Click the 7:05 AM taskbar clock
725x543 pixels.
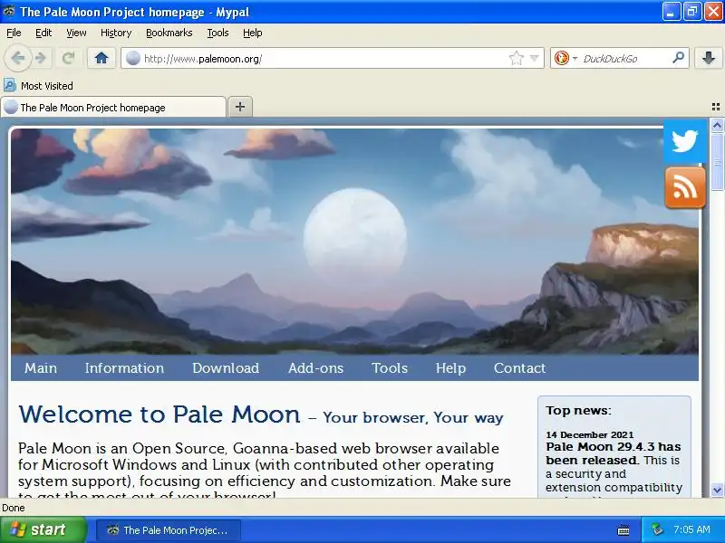[691, 529]
